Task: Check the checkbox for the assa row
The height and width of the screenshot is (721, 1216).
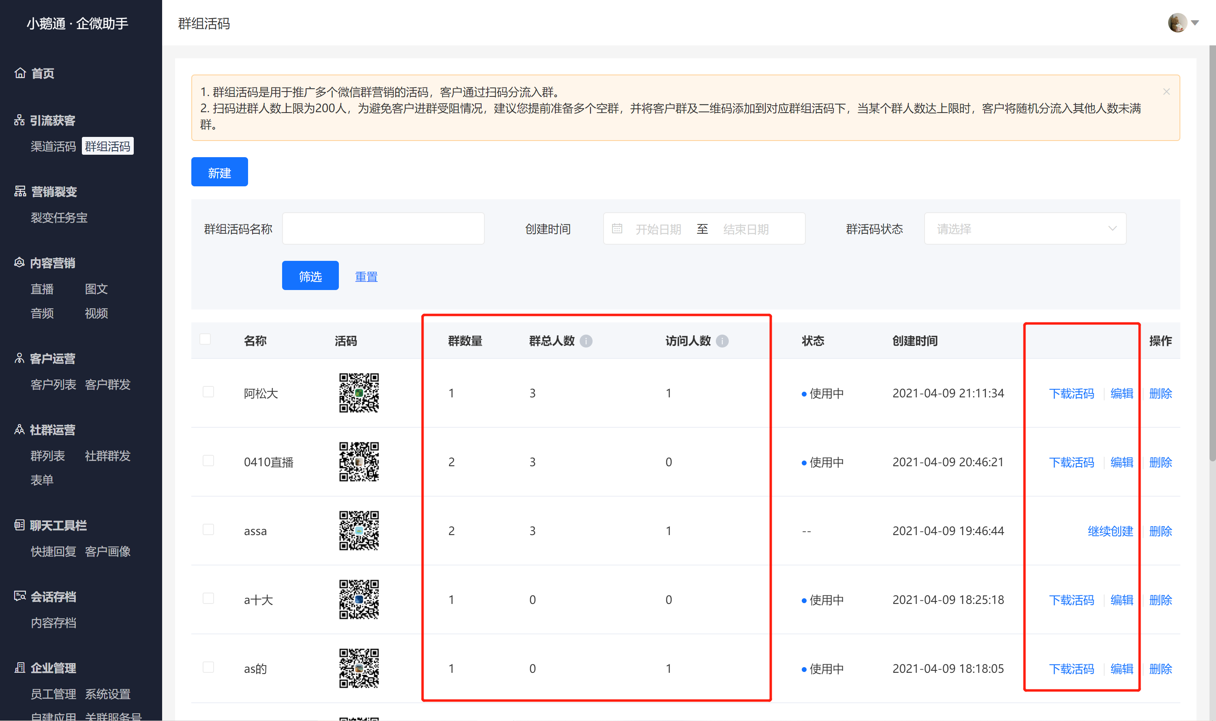Action: [x=208, y=529]
